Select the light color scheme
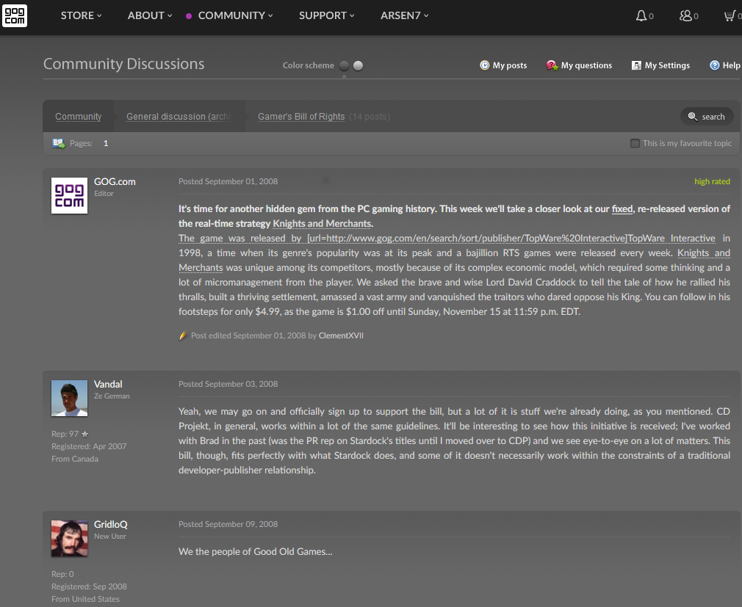 coord(359,66)
